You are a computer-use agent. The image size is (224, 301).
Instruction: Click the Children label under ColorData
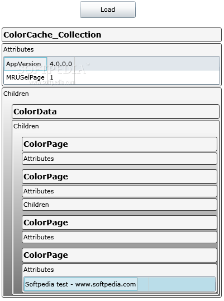tap(26, 126)
